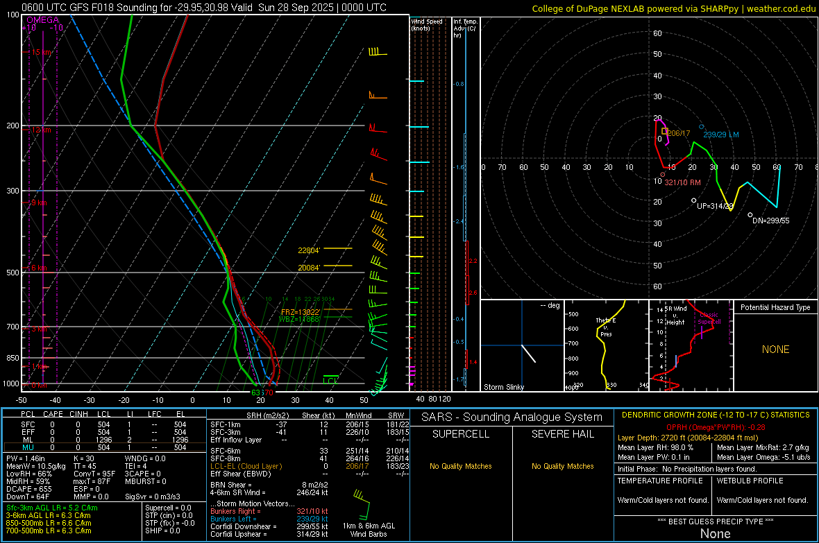Click the 'Potential Hazard Type' header
Viewport: 819px width, 543px height.
click(x=775, y=307)
